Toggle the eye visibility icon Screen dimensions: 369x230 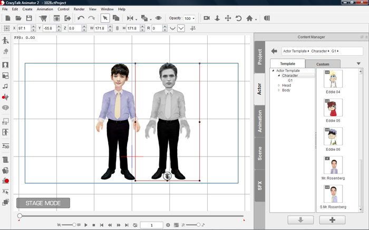158,18
